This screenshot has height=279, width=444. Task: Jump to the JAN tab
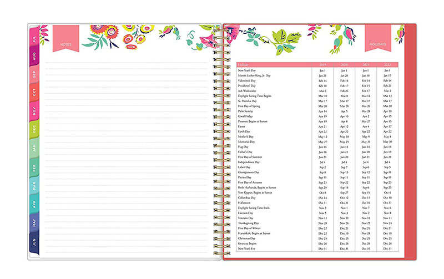[x=34, y=149]
